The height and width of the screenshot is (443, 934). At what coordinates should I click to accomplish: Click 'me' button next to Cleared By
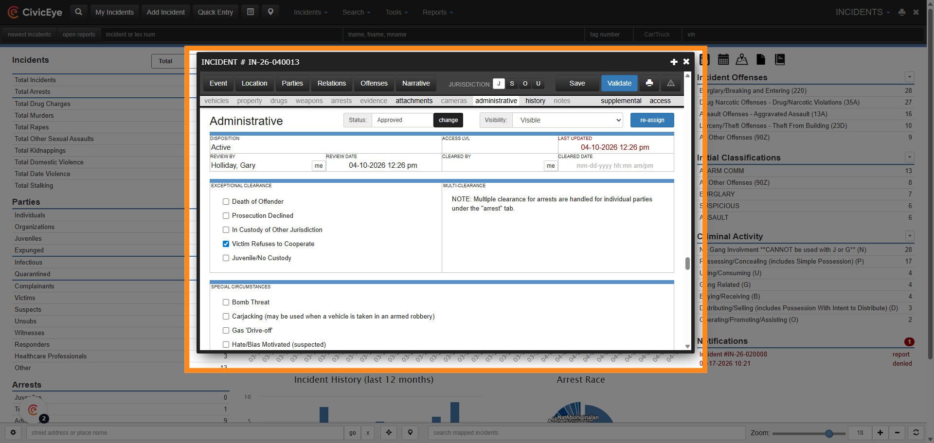coord(551,166)
